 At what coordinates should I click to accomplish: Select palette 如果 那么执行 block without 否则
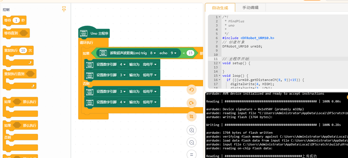click(20, 107)
